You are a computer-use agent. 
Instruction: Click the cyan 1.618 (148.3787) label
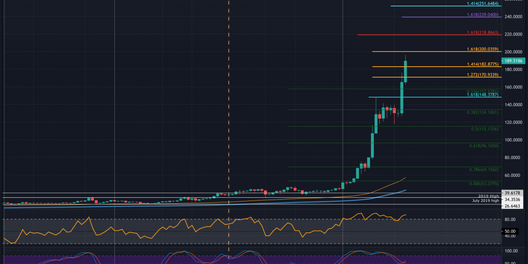tap(482, 95)
